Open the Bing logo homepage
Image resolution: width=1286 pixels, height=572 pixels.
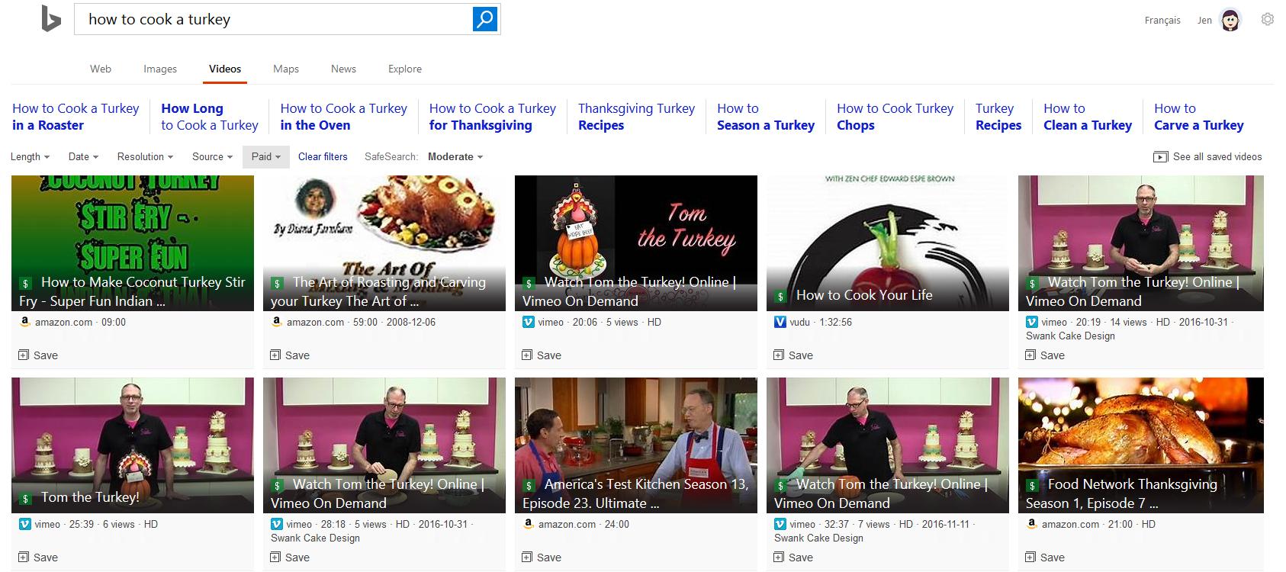[x=51, y=19]
